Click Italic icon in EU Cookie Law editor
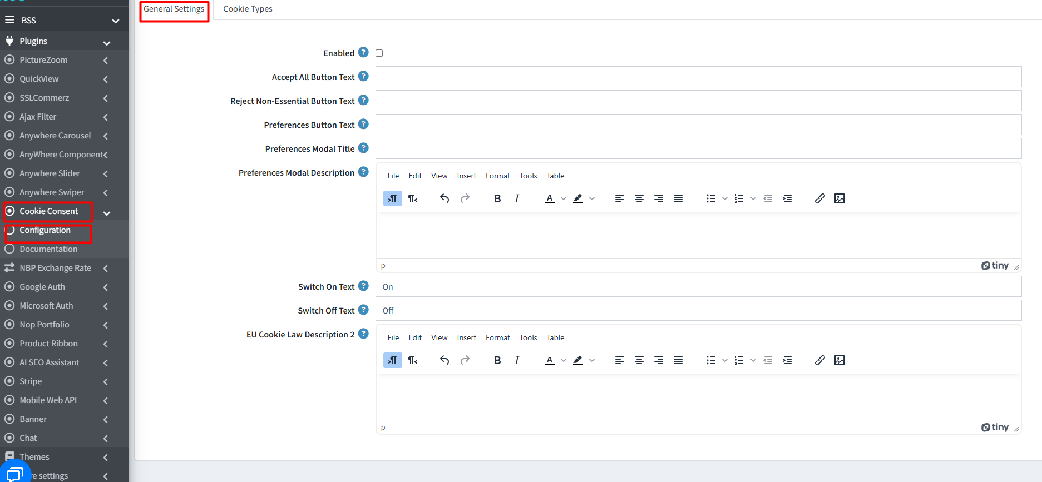 [x=517, y=360]
